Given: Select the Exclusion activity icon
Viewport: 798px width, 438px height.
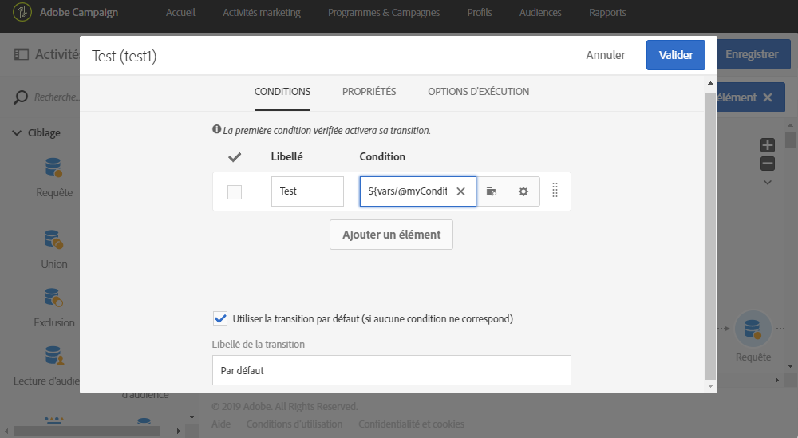Looking at the screenshot, I should pyautogui.click(x=53, y=298).
